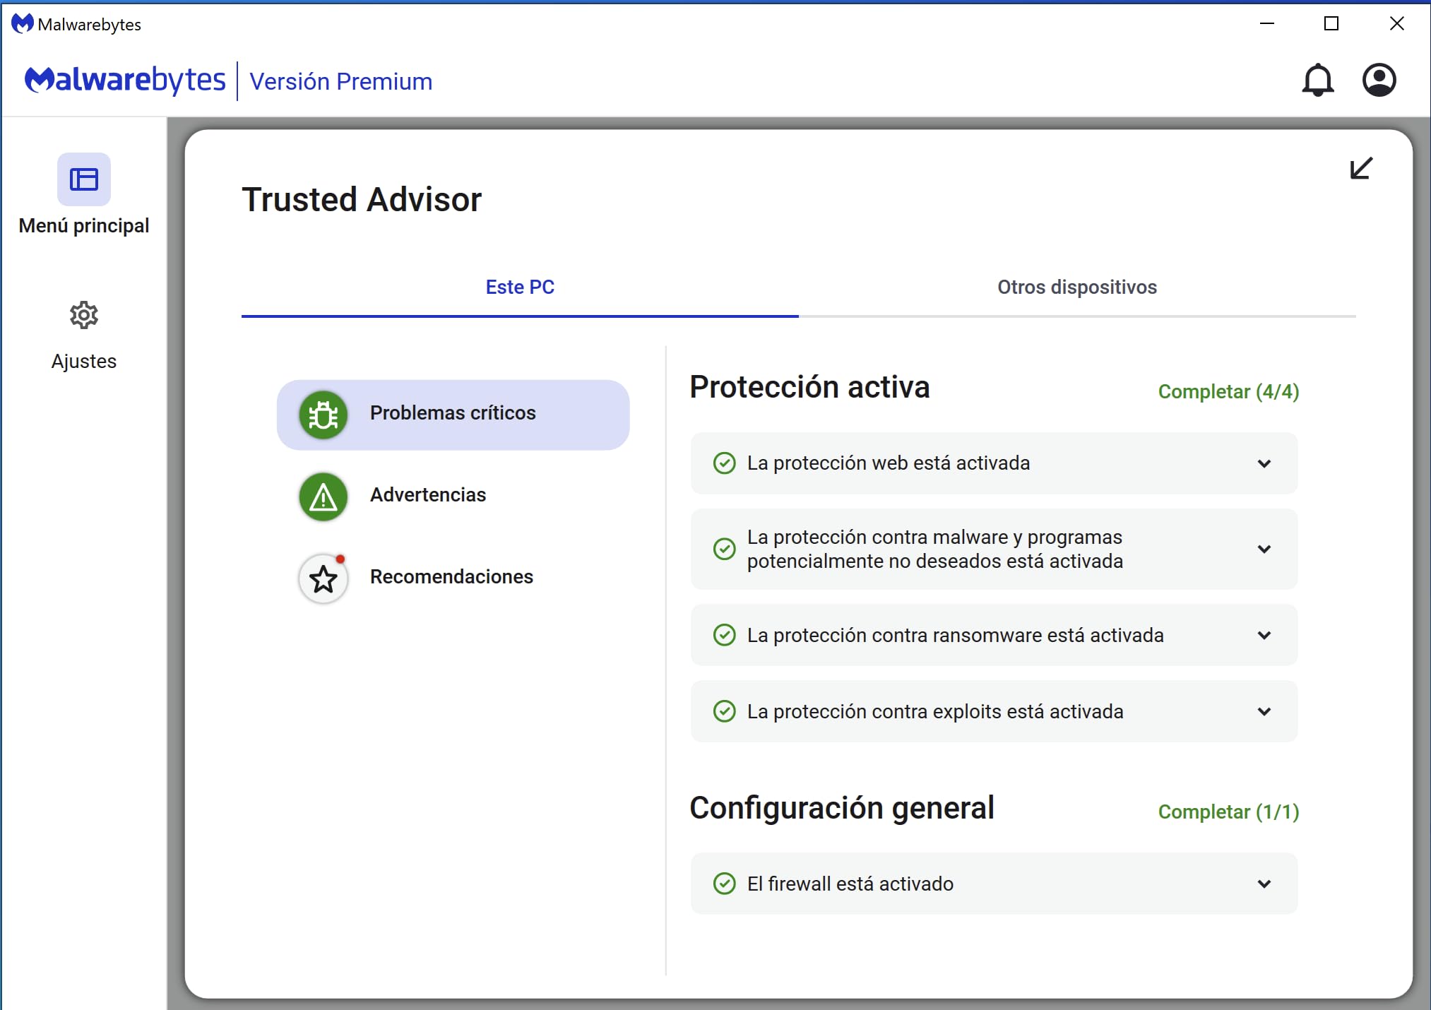Click the Recomendaciones star icon
1431x1010 pixels.
pyautogui.click(x=323, y=578)
